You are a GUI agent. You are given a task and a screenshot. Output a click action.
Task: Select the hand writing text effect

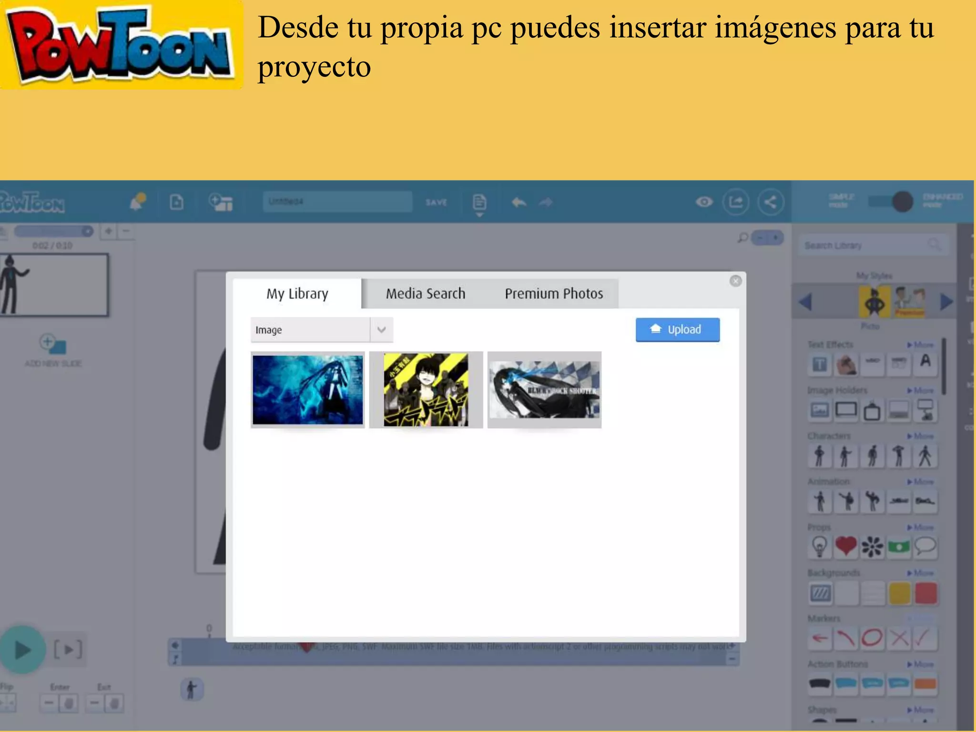846,365
